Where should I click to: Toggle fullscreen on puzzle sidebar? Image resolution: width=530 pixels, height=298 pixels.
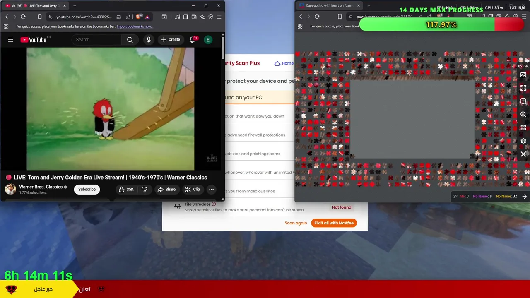(523, 88)
